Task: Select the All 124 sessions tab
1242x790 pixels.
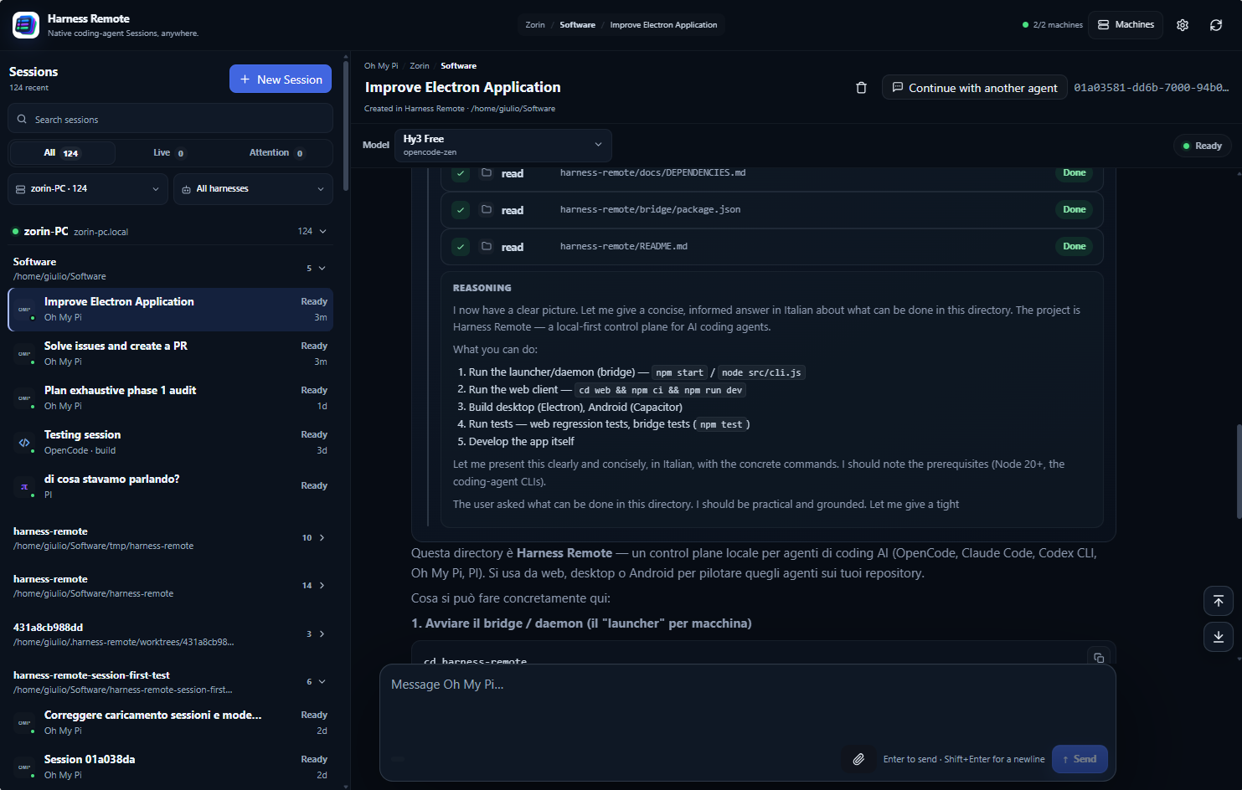Action: tap(62, 153)
